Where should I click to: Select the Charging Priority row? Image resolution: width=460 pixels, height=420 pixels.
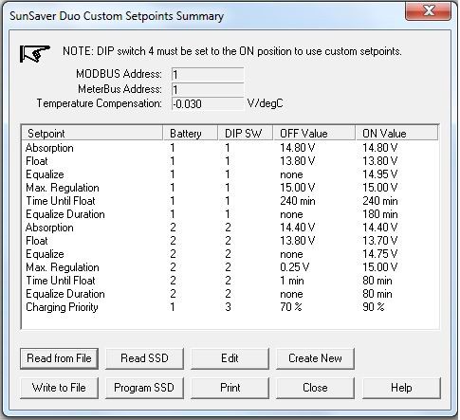pyautogui.click(x=230, y=307)
